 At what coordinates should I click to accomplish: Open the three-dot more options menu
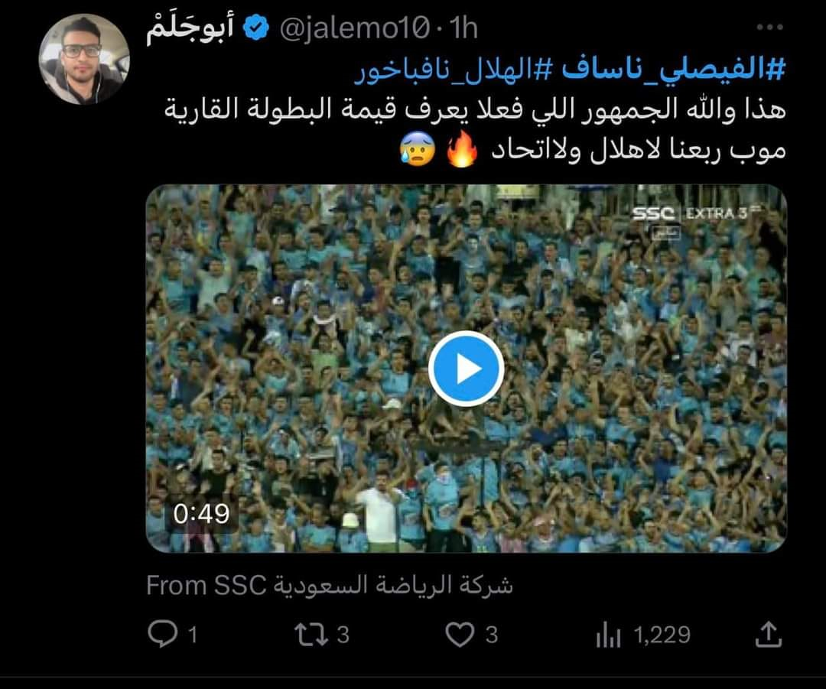(x=769, y=27)
